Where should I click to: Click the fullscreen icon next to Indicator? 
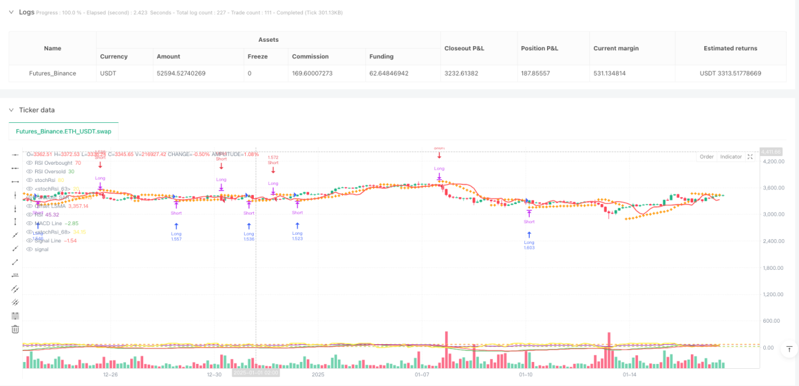click(x=750, y=157)
